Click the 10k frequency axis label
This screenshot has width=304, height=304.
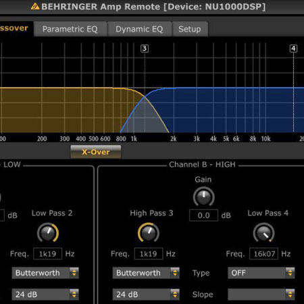click(265, 138)
